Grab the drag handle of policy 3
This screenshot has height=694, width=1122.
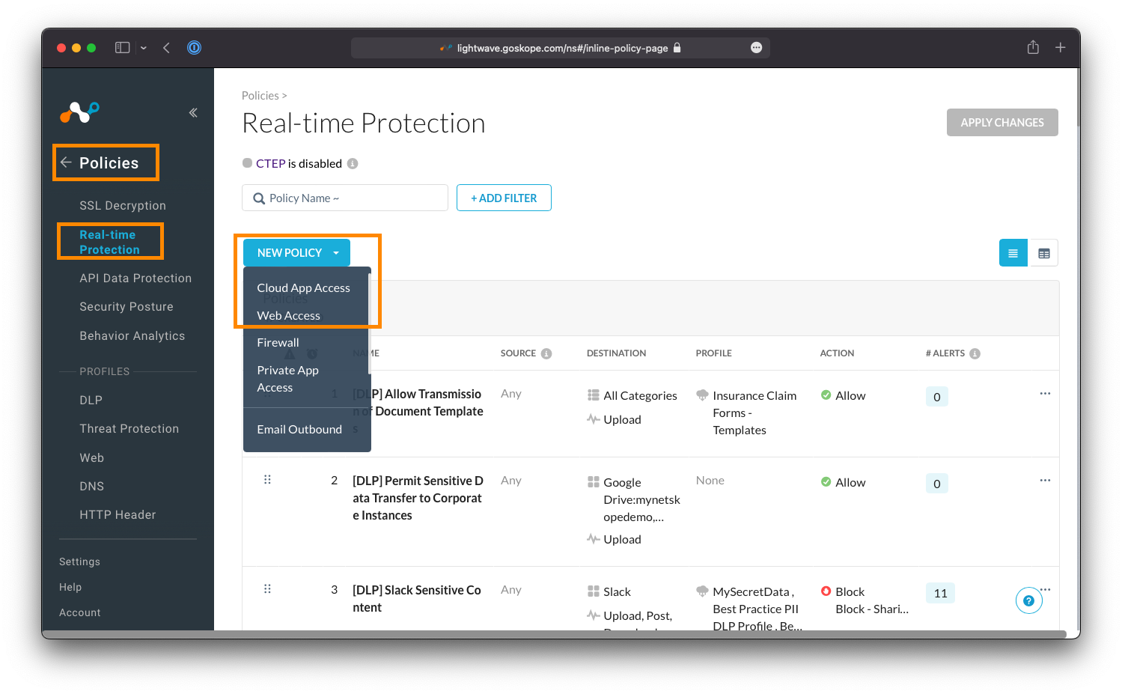tap(267, 589)
